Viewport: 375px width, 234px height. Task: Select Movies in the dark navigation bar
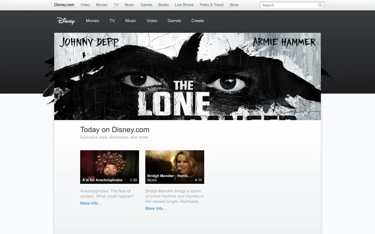(x=93, y=21)
